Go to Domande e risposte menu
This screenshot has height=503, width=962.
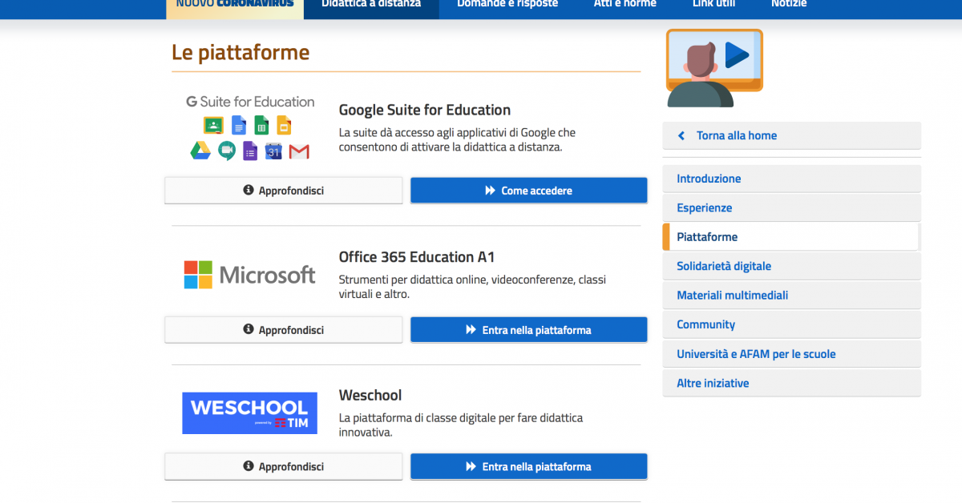(x=507, y=5)
